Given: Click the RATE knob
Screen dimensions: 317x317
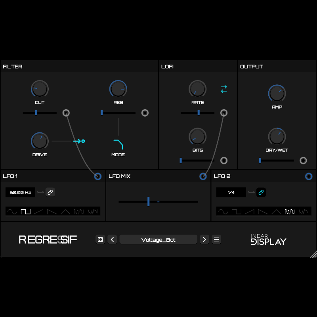Looking at the screenshot, I should tap(197, 89).
